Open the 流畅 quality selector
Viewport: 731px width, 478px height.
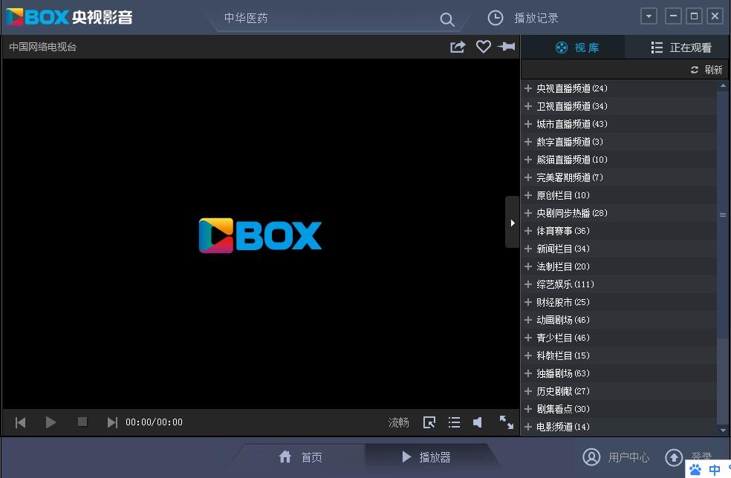pyautogui.click(x=398, y=422)
